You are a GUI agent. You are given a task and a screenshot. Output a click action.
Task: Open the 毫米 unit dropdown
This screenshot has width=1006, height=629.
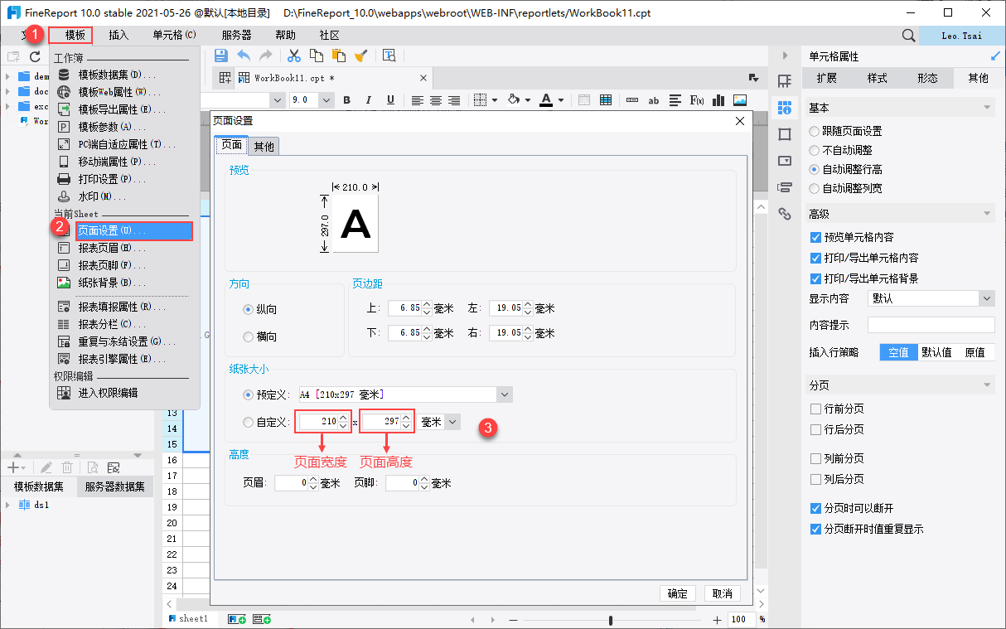452,423
